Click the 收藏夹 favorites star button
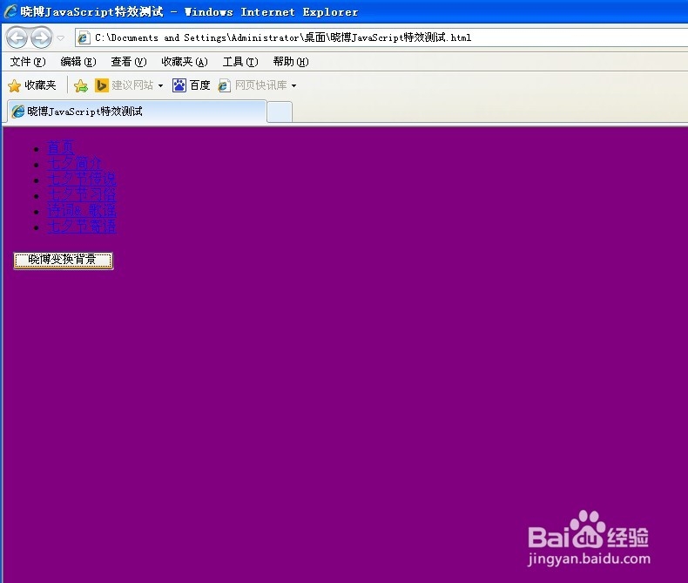This screenshot has height=583, width=688. [32, 85]
